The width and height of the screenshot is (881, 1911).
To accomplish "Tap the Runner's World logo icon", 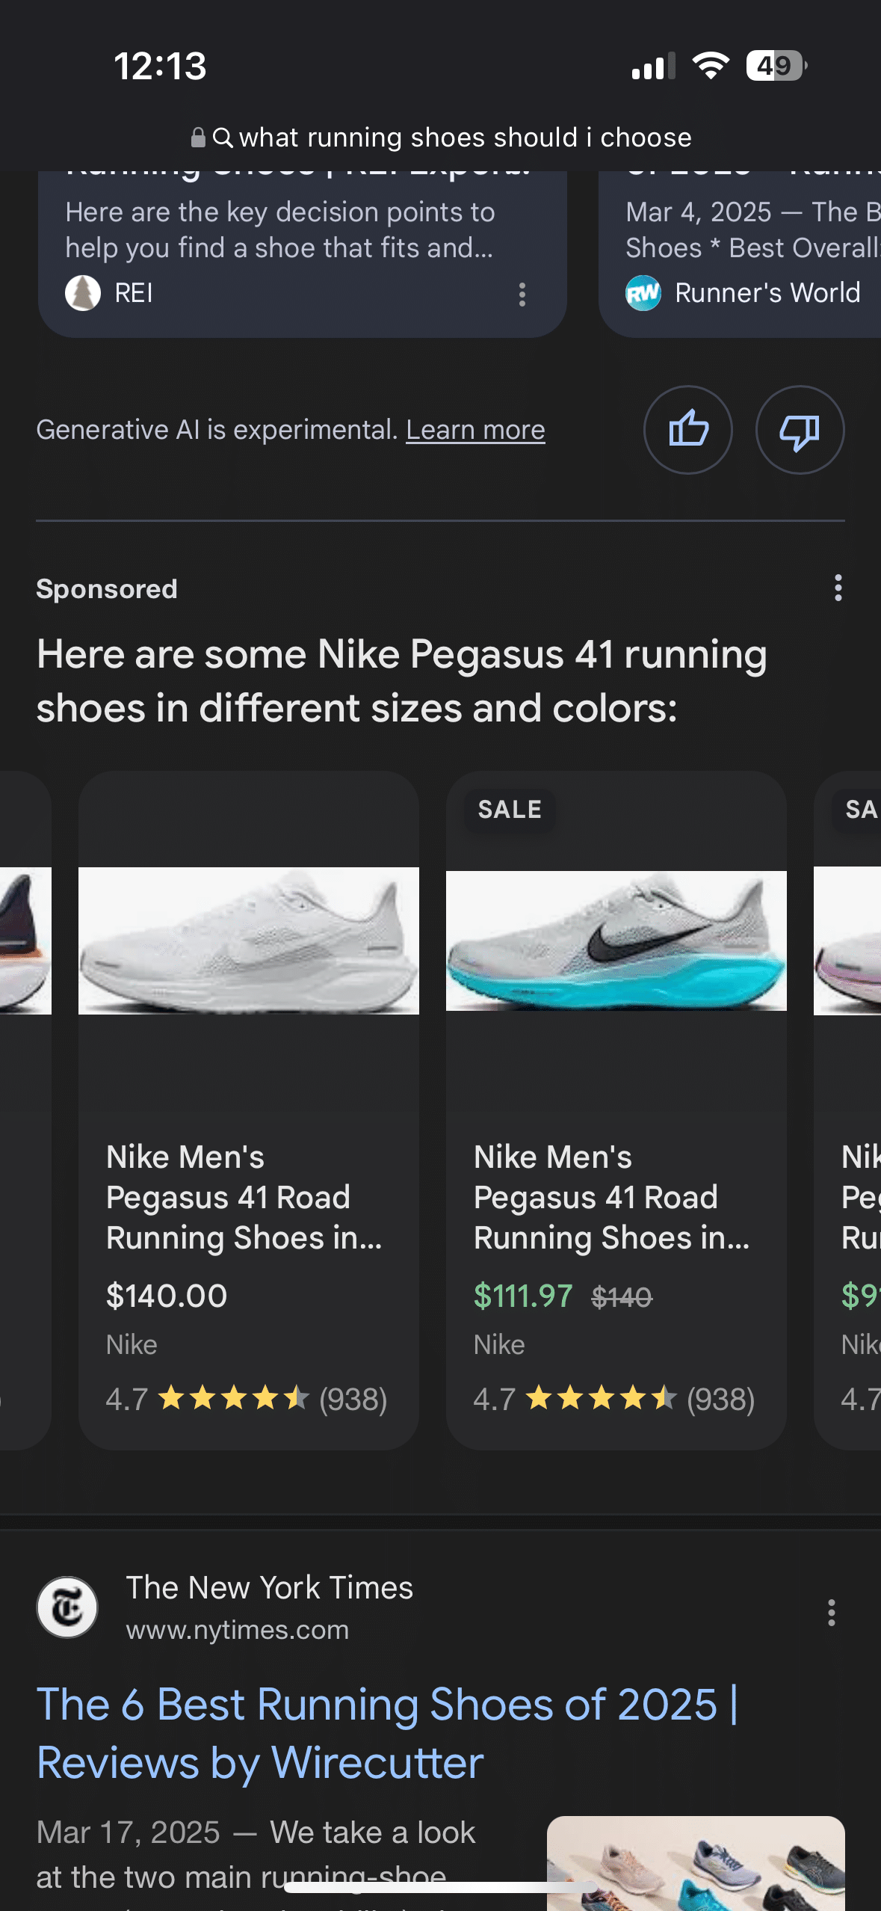I will point(643,293).
